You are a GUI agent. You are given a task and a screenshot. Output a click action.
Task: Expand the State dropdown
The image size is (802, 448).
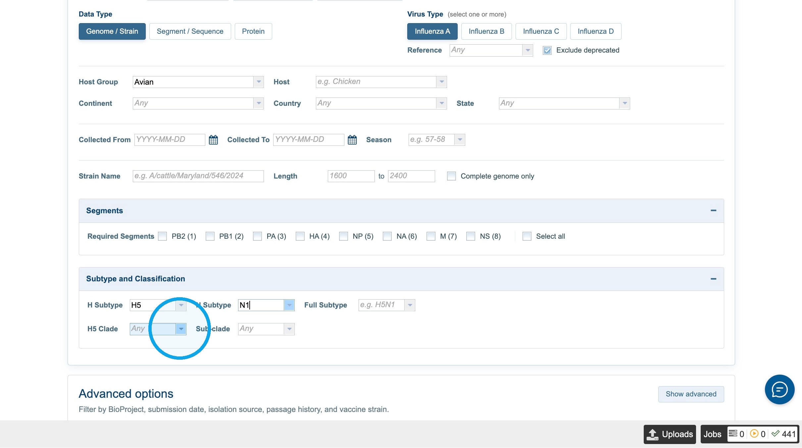[625, 103]
